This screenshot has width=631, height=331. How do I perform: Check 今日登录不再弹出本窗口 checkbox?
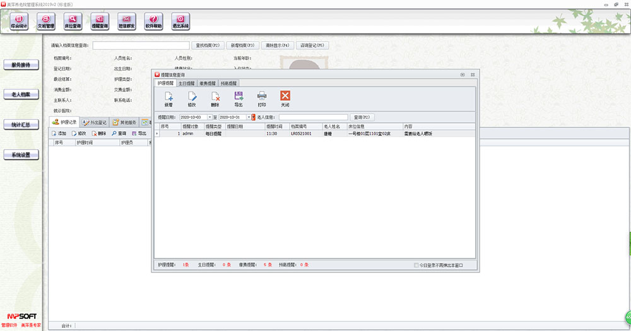pos(416,265)
